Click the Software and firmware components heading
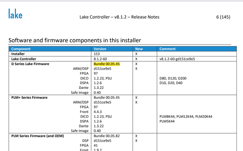243x151 pixels. click(x=75, y=40)
